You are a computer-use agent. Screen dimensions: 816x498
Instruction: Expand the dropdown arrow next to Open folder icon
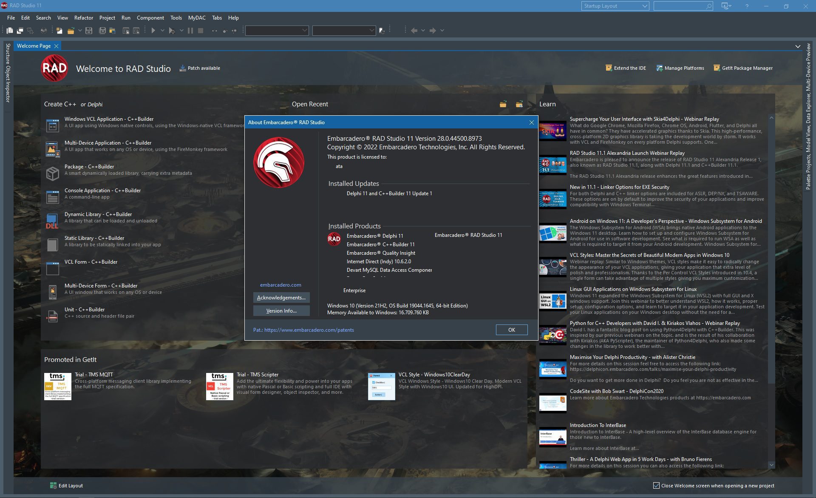pyautogui.click(x=80, y=31)
